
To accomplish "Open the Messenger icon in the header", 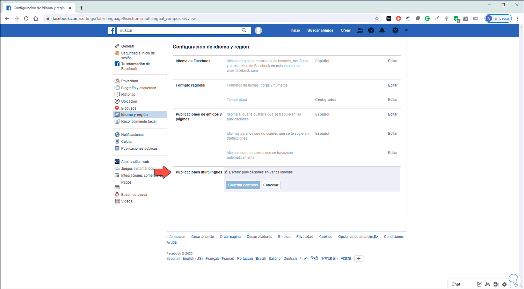I will pyautogui.click(x=371, y=30).
